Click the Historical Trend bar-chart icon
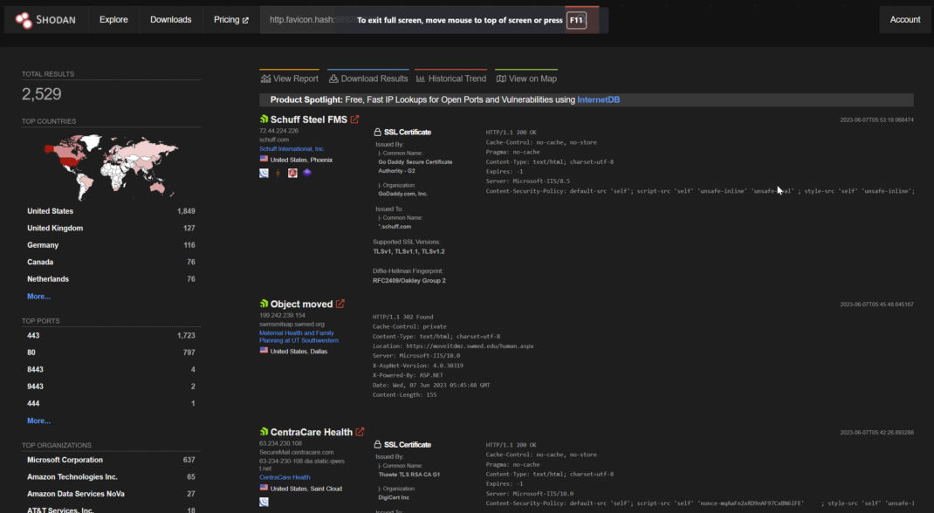Viewport: 934px width, 513px height. coord(421,79)
